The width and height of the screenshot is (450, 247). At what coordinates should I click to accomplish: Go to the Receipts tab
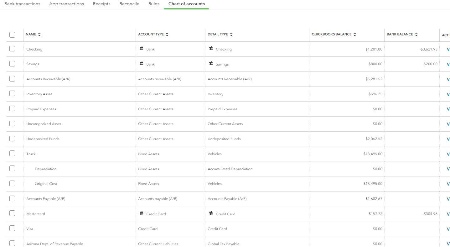(x=101, y=4)
